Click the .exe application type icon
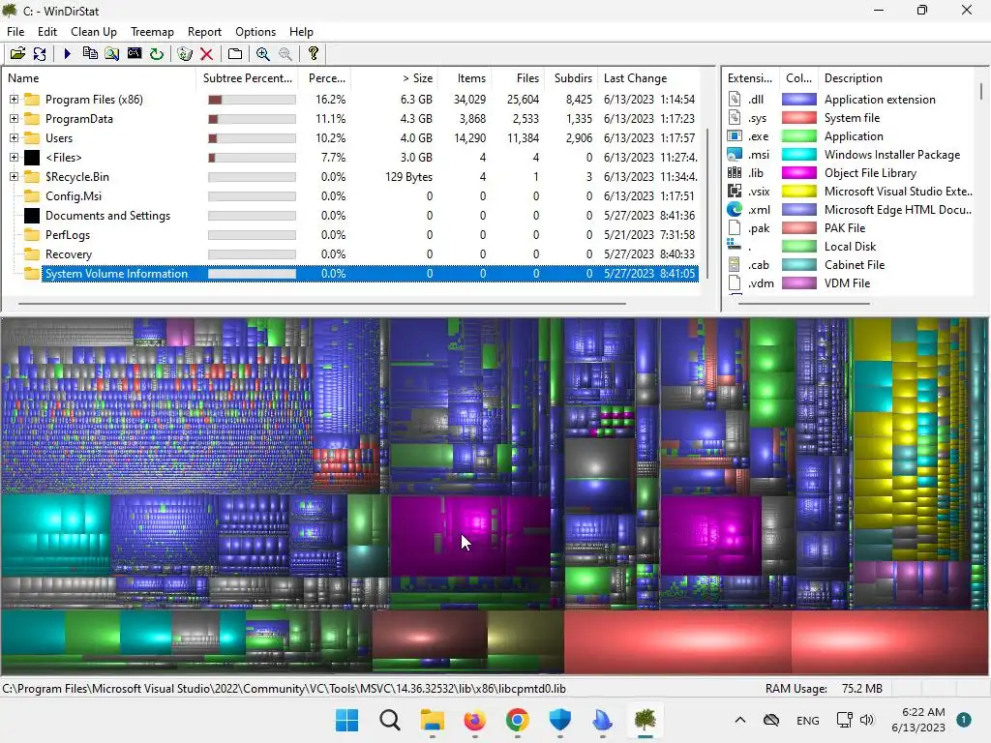Viewport: 991px width, 743px height. point(735,135)
